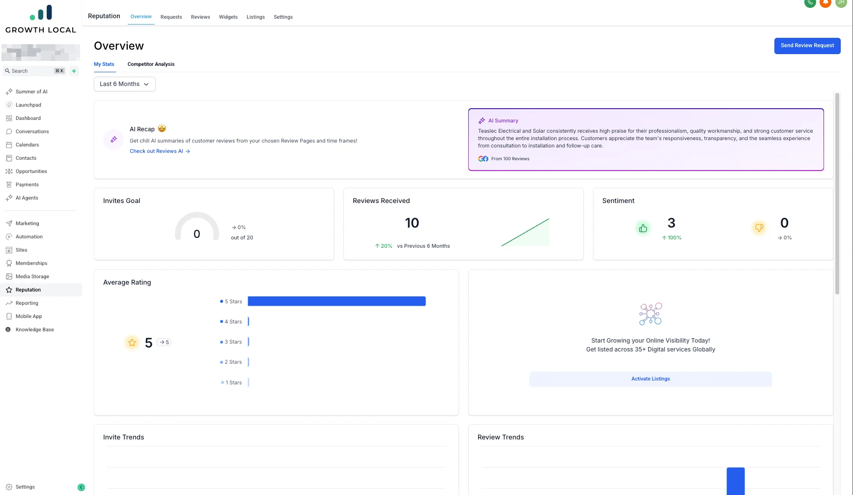Open the Launchpad sidebar item

tap(28, 105)
